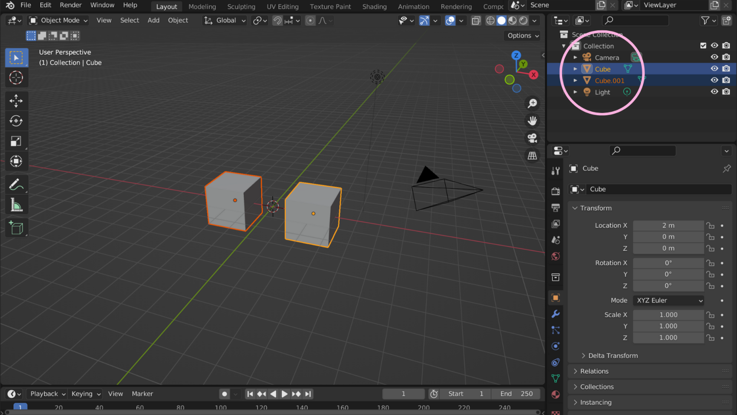Open the Modifier properties wrench tab
The width and height of the screenshot is (737, 415).
[x=555, y=314]
